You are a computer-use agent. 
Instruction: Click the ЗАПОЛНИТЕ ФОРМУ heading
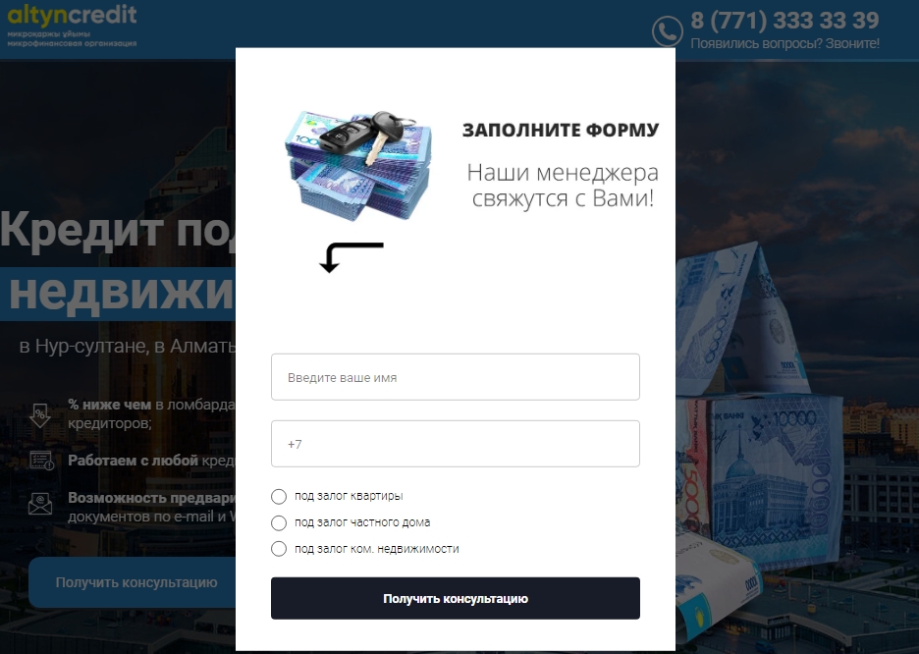(561, 130)
